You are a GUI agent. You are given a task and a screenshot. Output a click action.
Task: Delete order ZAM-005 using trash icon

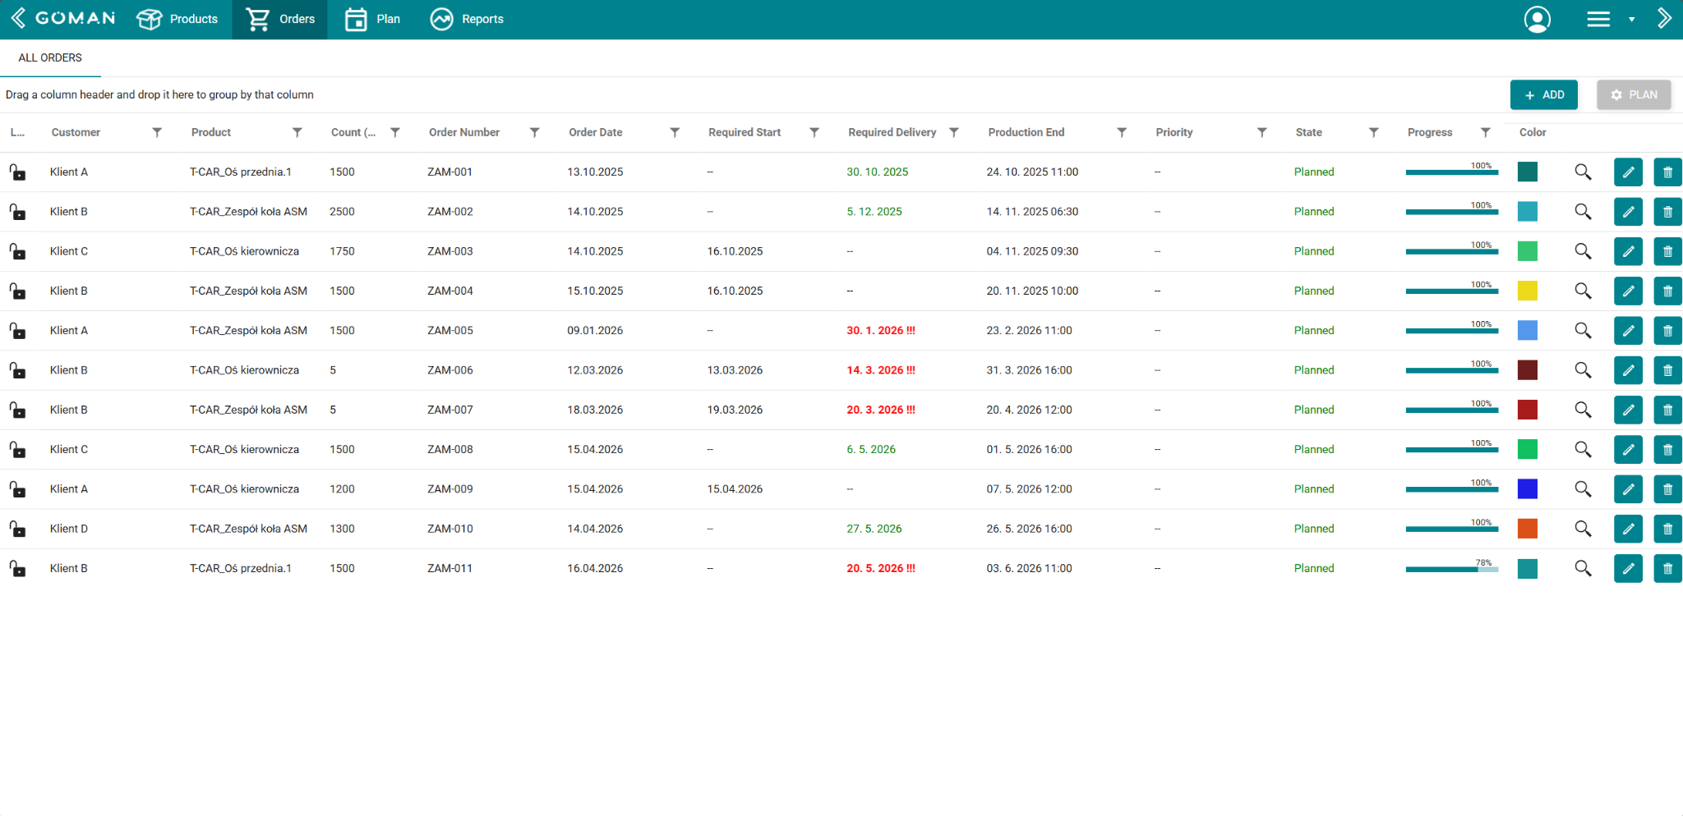tap(1667, 331)
